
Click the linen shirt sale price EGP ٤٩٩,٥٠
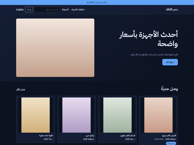pos(171,139)
